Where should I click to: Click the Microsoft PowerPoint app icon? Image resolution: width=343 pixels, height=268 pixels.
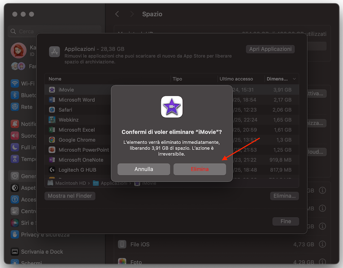point(51,150)
